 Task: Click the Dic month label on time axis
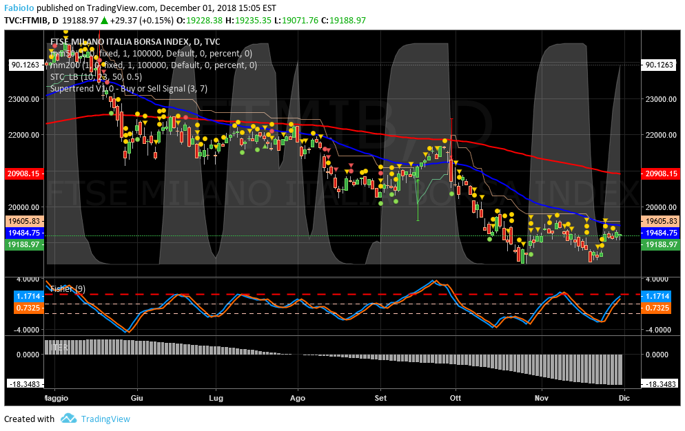(x=624, y=398)
